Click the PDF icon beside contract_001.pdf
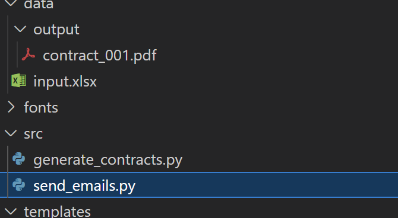This screenshot has width=398, height=218. [x=28, y=54]
